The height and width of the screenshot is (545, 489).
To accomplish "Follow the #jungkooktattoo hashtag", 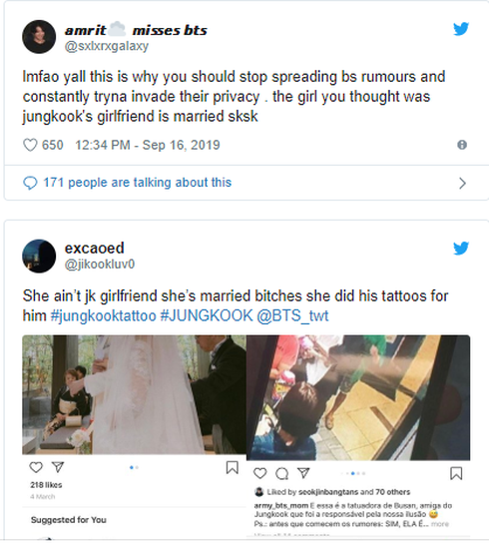I will pyautogui.click(x=103, y=316).
